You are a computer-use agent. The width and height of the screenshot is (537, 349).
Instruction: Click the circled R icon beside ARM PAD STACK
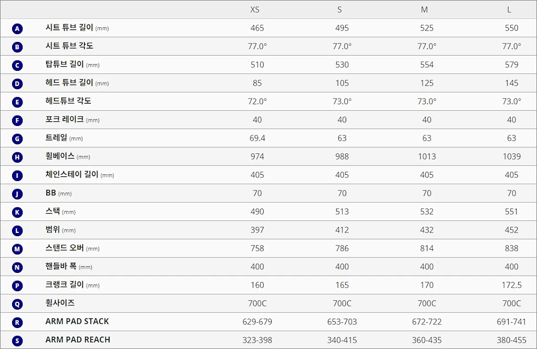point(17,323)
